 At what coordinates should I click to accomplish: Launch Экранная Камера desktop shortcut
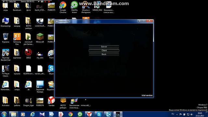tap(40, 87)
